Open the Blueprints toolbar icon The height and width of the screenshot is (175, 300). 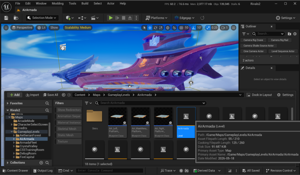click(82, 18)
